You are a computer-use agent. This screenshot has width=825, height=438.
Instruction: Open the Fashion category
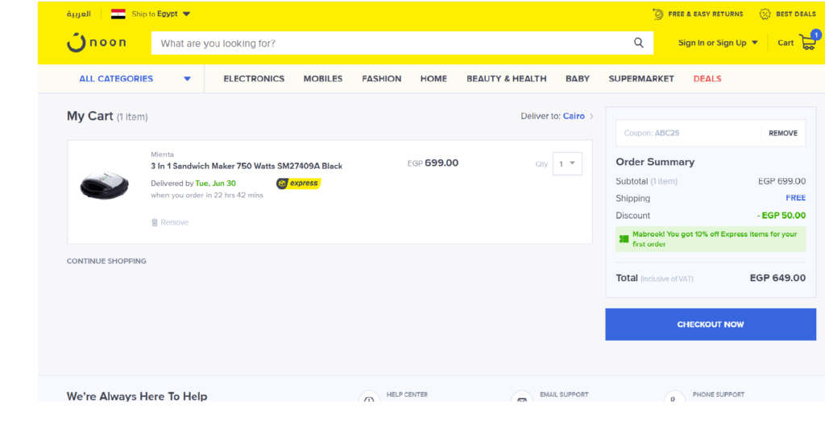(381, 79)
